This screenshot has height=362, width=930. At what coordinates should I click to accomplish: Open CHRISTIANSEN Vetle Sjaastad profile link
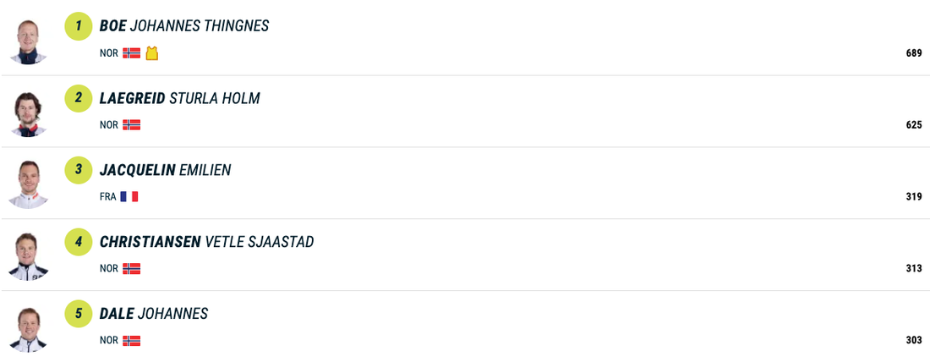[x=206, y=242]
